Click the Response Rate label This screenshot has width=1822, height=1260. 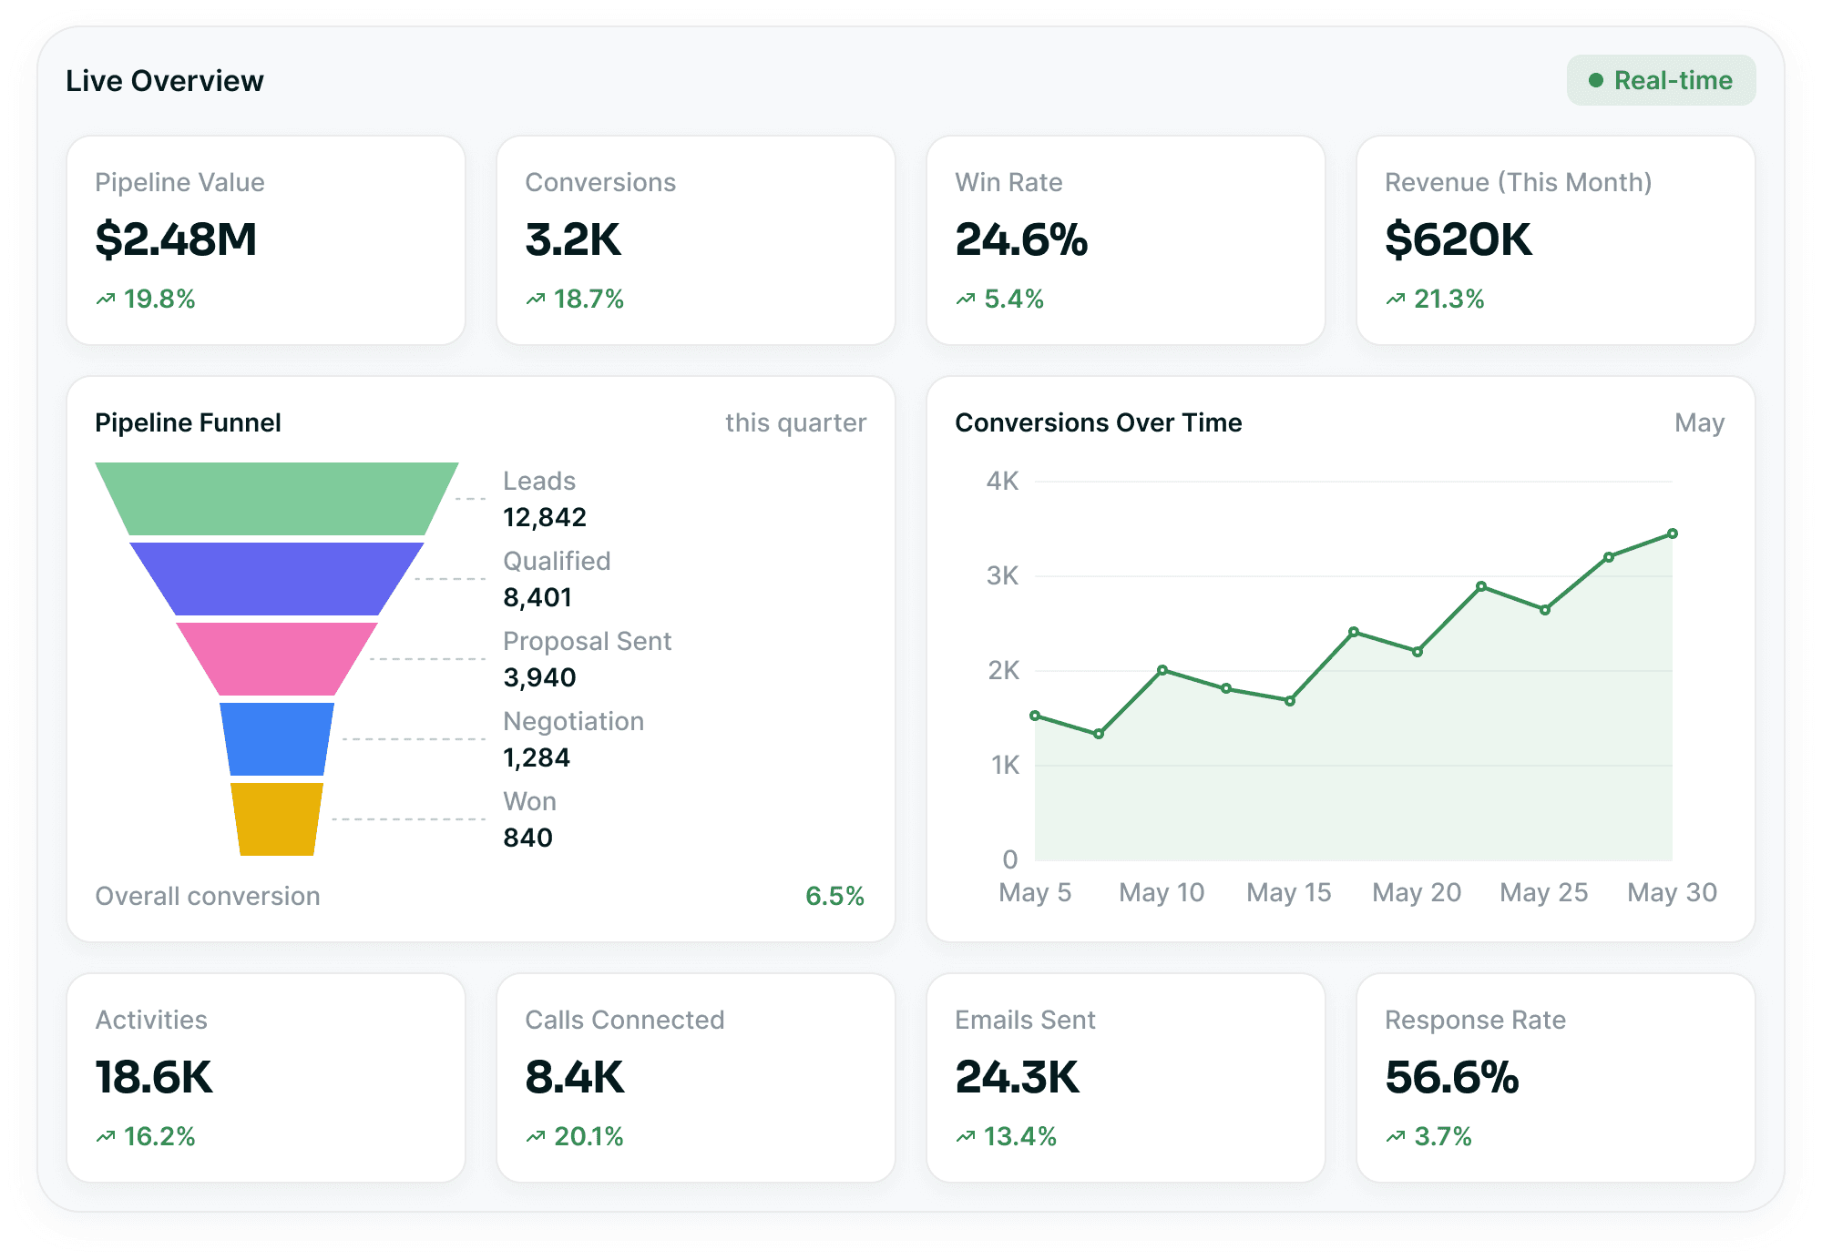[x=1476, y=1020]
